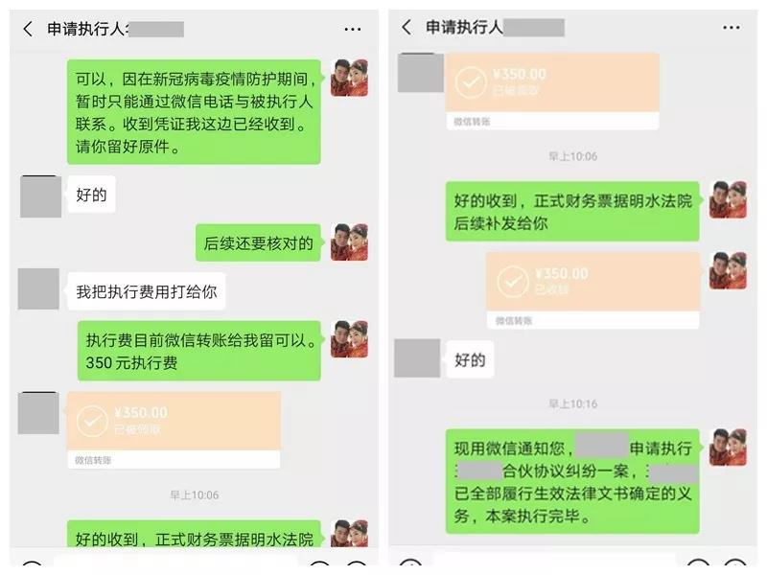Select the 现用微信通知您 execution notice bubble
This screenshot has height=575, width=767.
point(572,481)
